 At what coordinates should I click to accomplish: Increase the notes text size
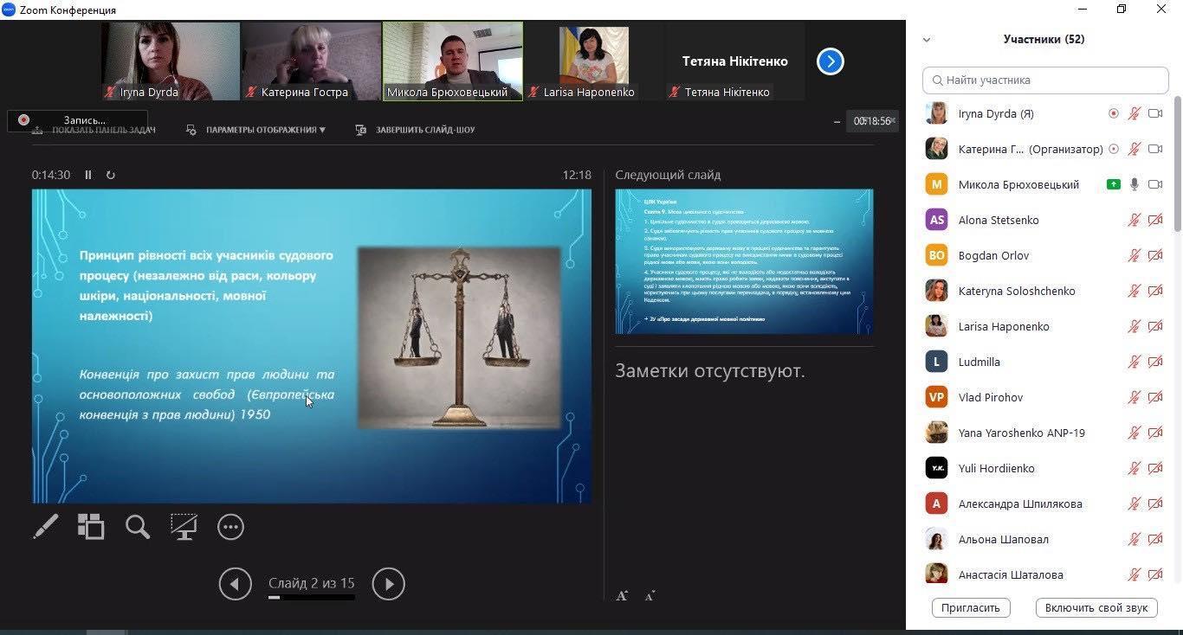[622, 595]
